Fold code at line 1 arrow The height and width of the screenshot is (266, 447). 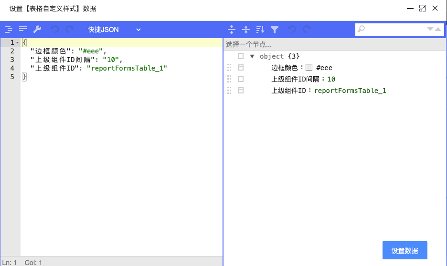[x=18, y=43]
